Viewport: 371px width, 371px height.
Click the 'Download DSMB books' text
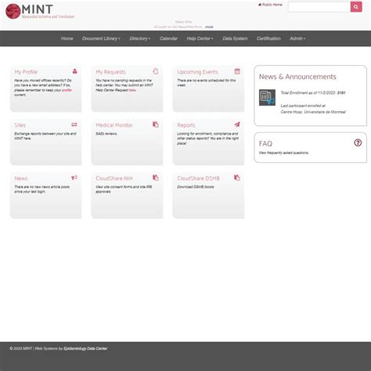(196, 187)
